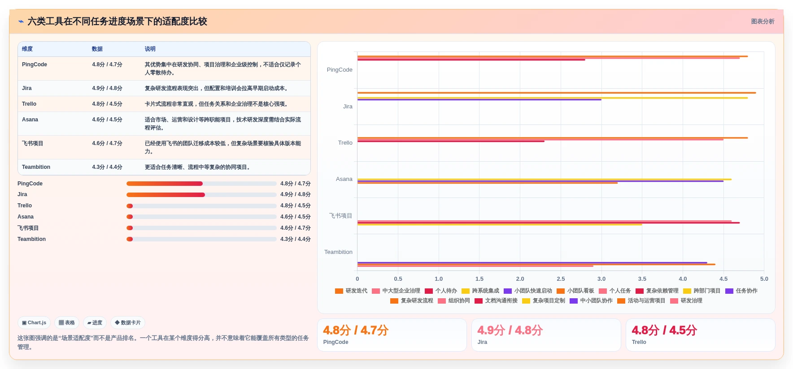Click the purple swatch beside 任务协作

pyautogui.click(x=729, y=291)
